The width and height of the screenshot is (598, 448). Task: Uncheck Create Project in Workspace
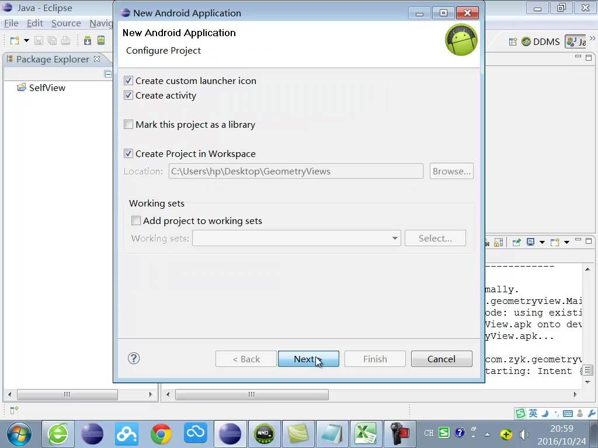pos(128,153)
